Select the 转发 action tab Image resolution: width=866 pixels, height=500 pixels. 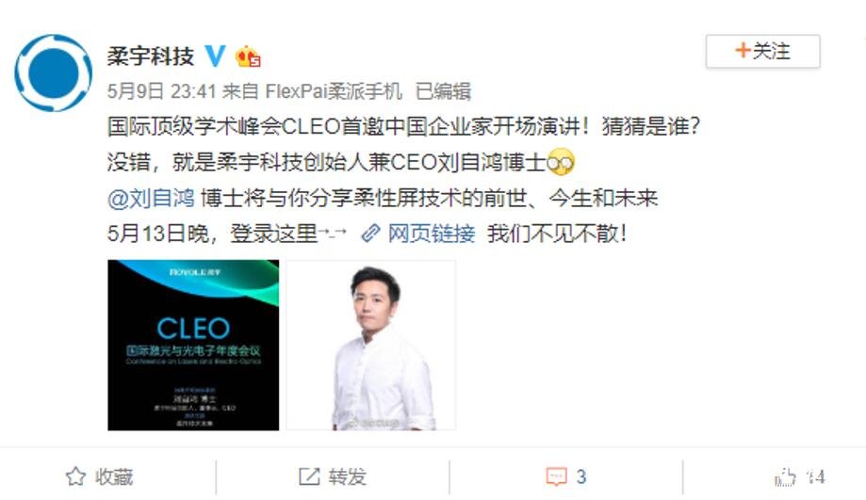tap(333, 476)
